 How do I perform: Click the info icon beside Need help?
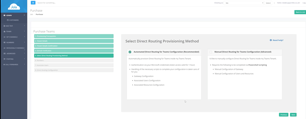271,40
